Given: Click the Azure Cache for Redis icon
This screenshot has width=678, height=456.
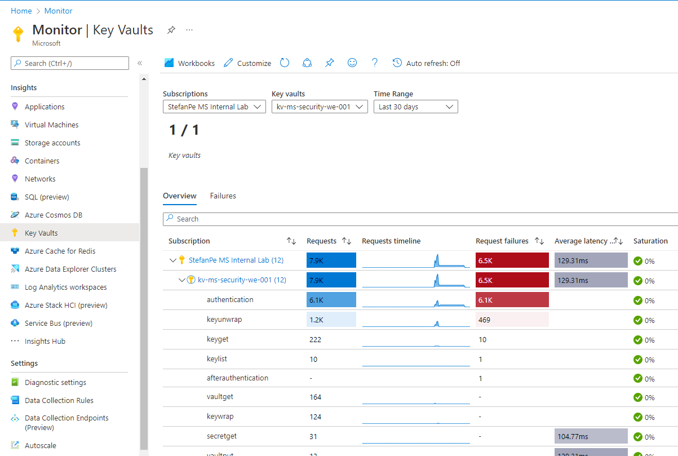Looking at the screenshot, I should coord(15,251).
